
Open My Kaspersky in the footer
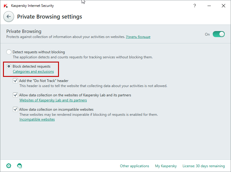point(166,166)
